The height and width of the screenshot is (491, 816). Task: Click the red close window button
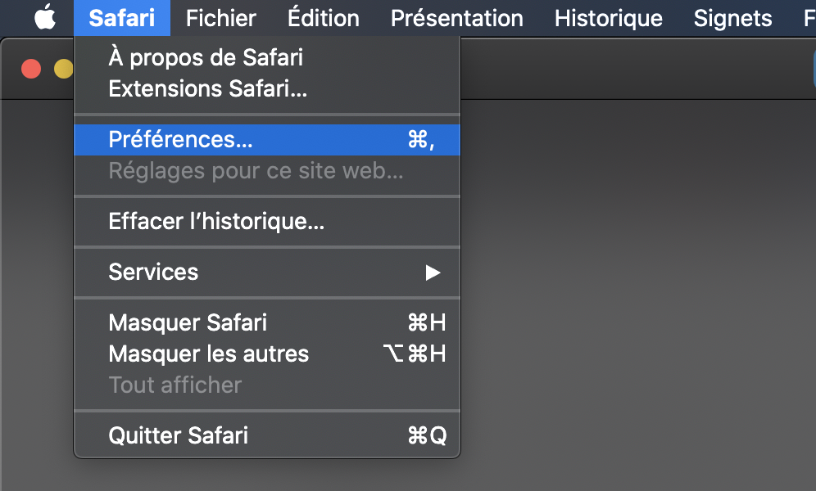pos(31,69)
